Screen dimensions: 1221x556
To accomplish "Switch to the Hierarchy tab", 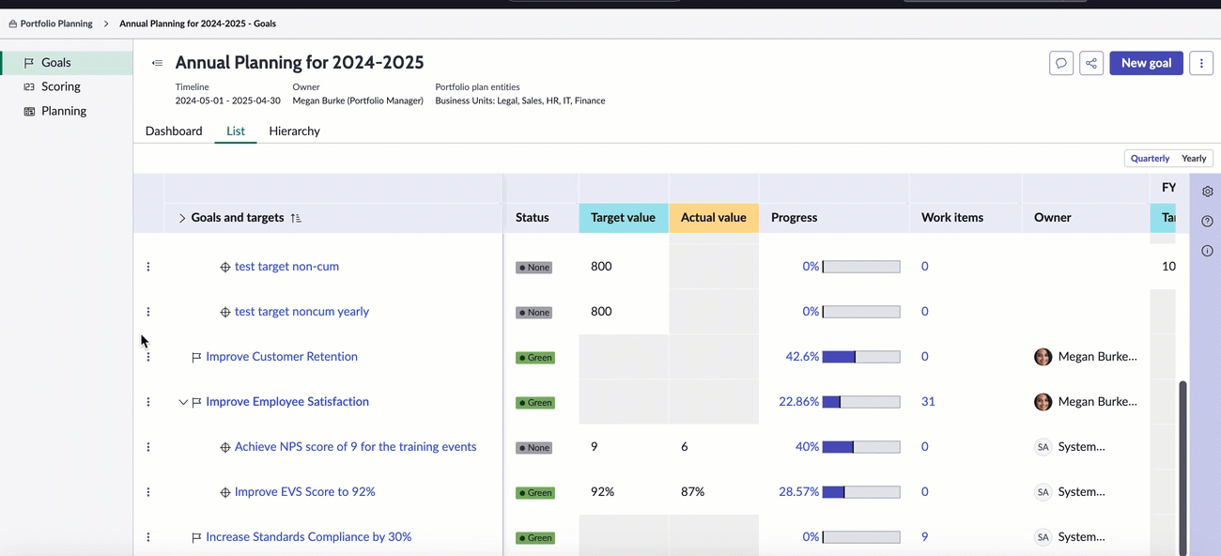I will (295, 131).
